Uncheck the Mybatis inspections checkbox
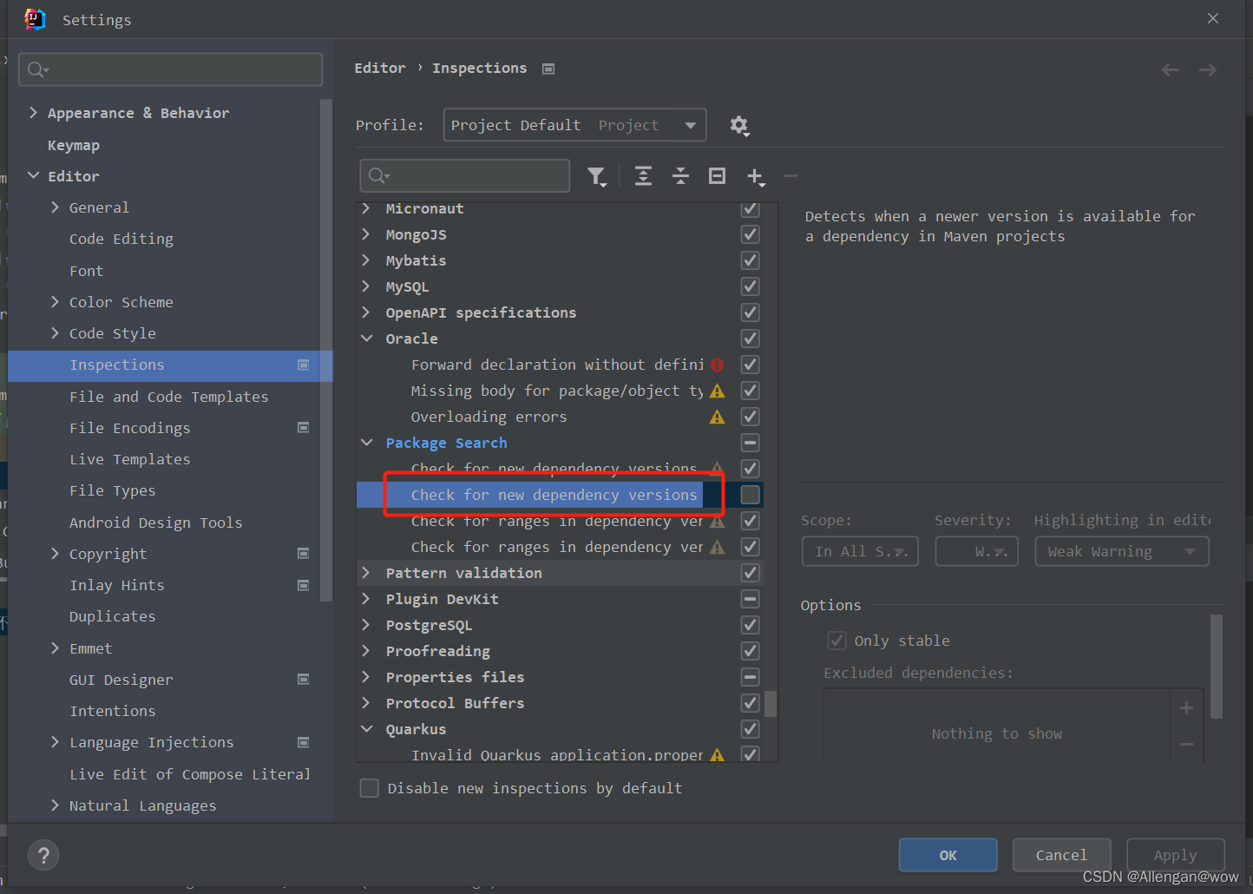 pos(751,260)
